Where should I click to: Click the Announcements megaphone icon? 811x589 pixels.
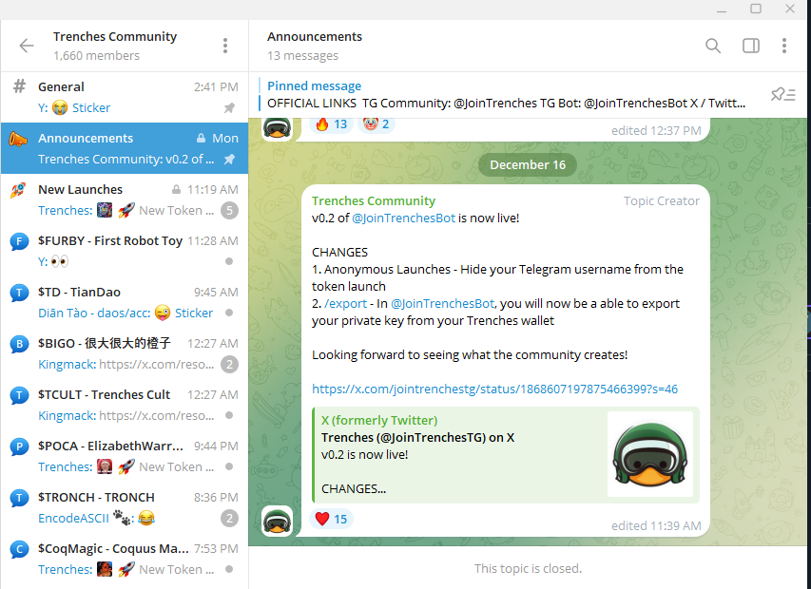(x=17, y=139)
